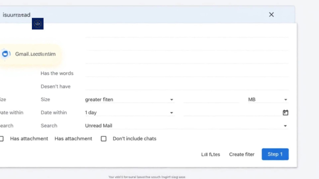
Task: Open the MB unit dropdown
Action: (268, 100)
